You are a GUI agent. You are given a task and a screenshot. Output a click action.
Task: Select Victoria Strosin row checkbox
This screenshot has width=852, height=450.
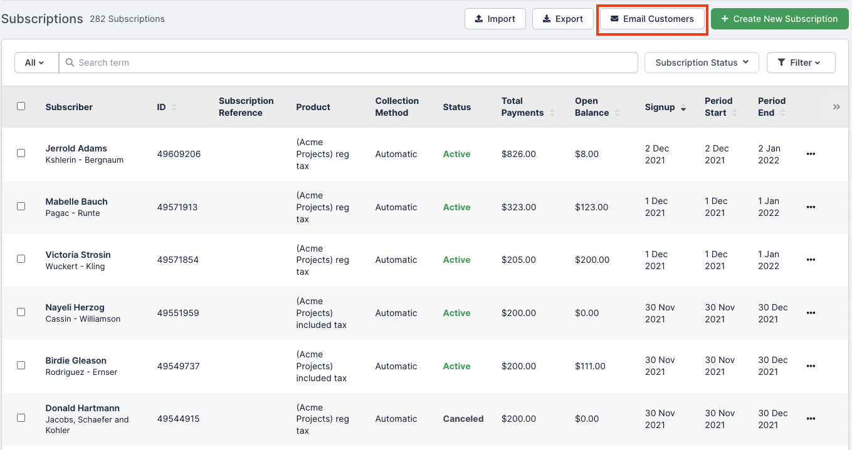tap(21, 259)
